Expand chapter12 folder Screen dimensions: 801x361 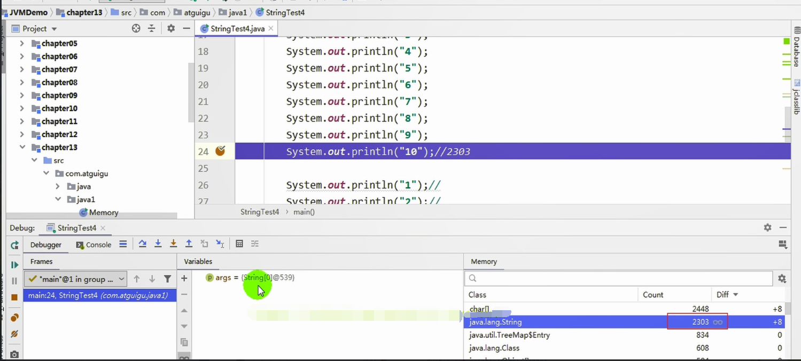click(x=22, y=134)
